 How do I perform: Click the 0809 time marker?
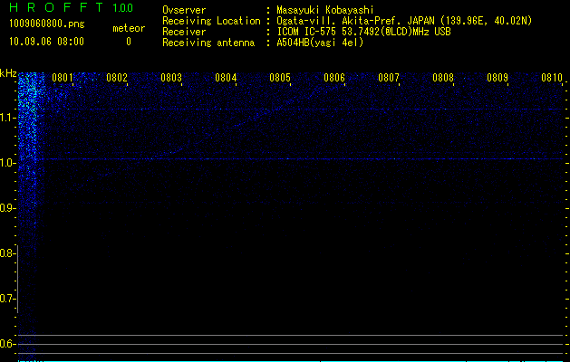498,78
